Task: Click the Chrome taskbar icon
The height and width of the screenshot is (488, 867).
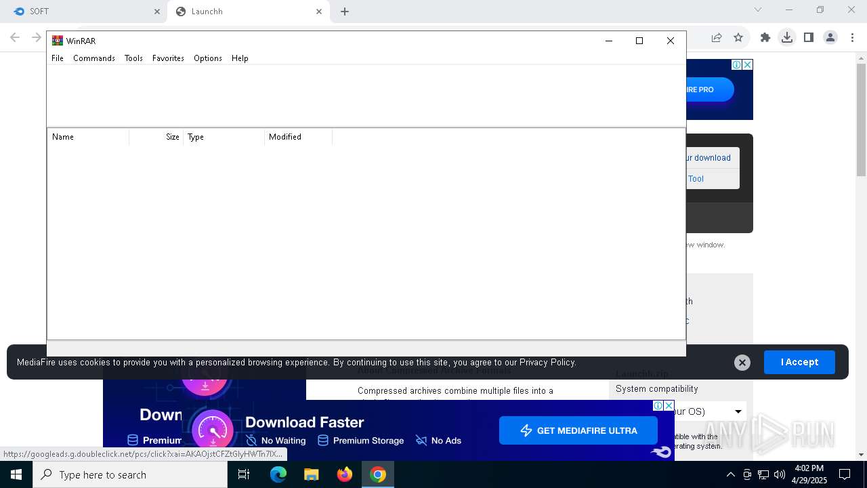Action: point(378,474)
